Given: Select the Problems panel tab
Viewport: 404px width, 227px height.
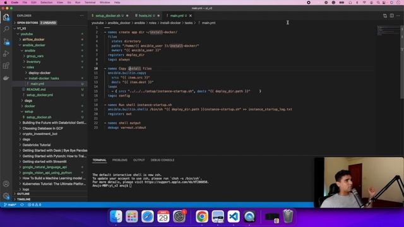Looking at the screenshot, I should (120, 160).
